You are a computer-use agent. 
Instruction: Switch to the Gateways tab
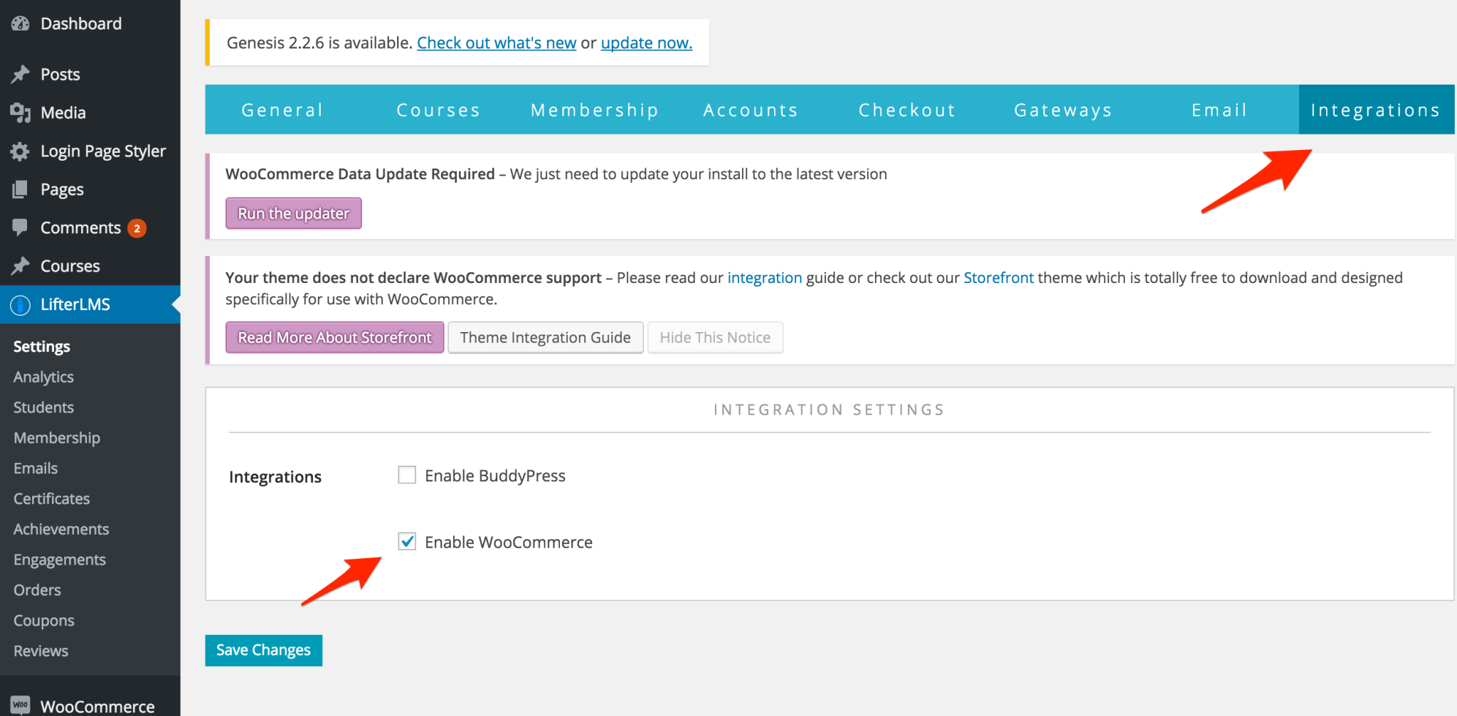[x=1063, y=110]
